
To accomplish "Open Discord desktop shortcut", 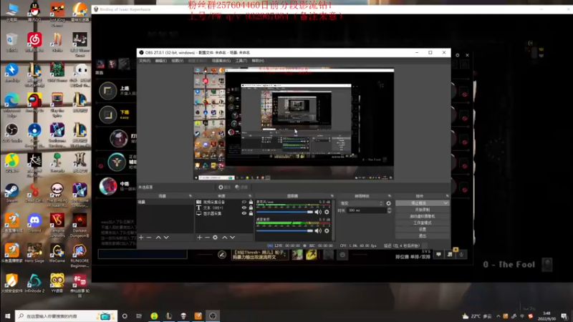I will click(x=34, y=223).
